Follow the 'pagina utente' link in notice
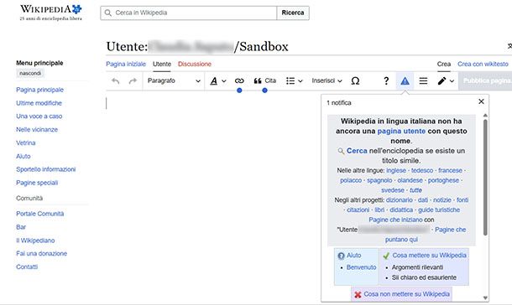This screenshot has width=512, height=305. click(401, 131)
